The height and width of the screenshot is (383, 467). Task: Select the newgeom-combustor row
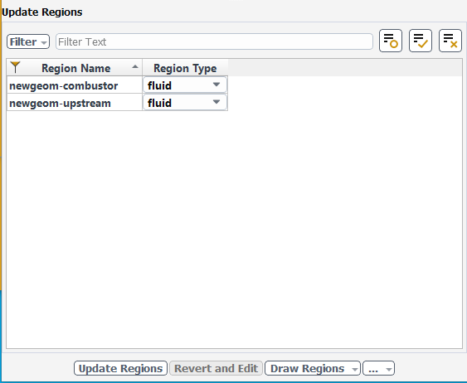pos(75,85)
